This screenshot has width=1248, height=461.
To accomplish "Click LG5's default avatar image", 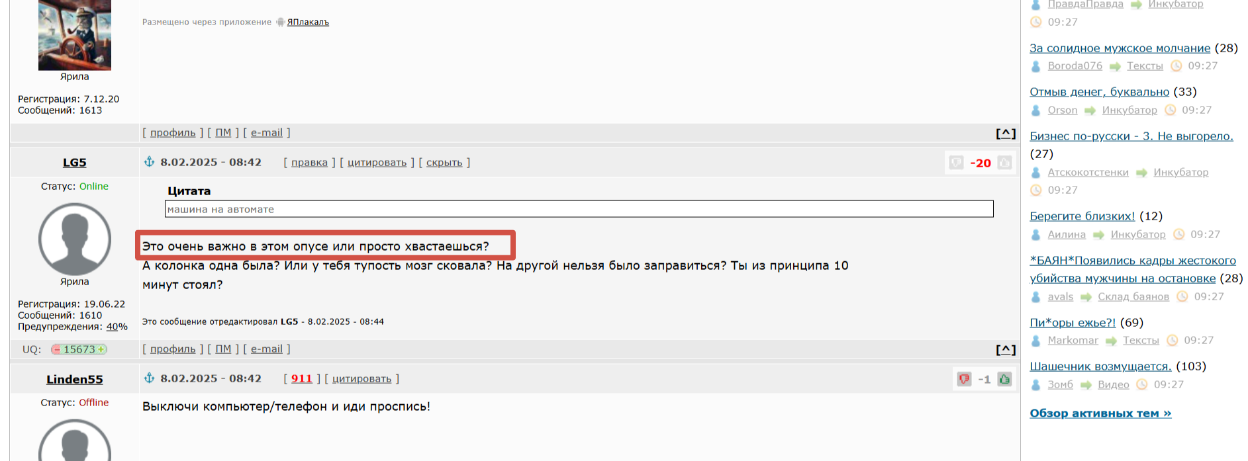I will (x=75, y=239).
